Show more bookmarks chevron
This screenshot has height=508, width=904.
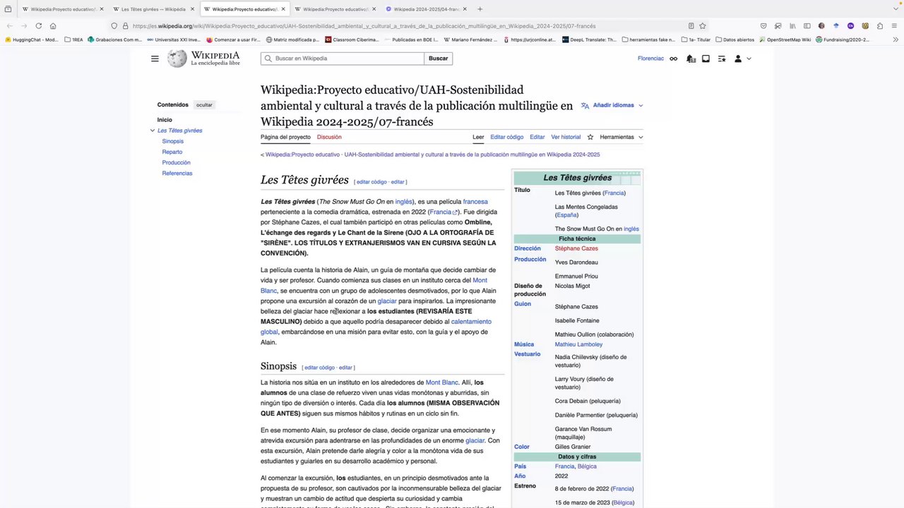[x=894, y=40]
